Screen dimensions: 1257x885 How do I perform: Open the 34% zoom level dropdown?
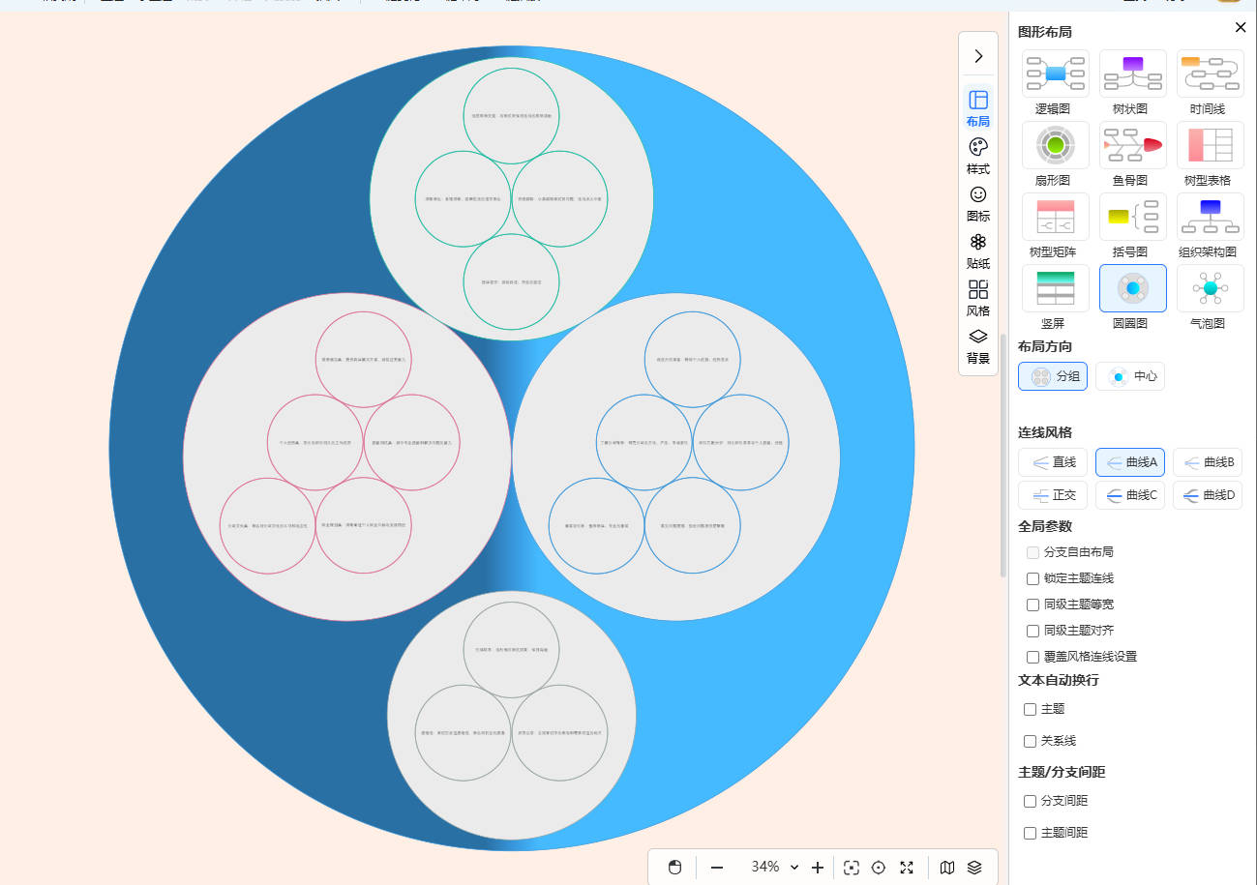pos(774,868)
